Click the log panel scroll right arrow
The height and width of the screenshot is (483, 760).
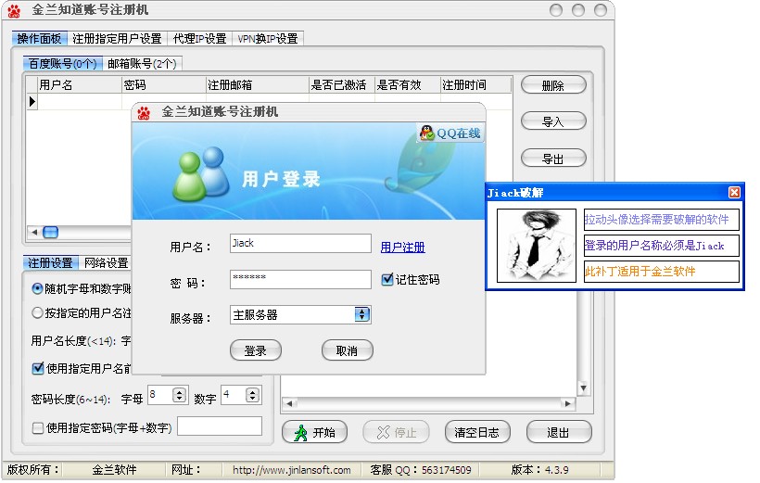567,403
